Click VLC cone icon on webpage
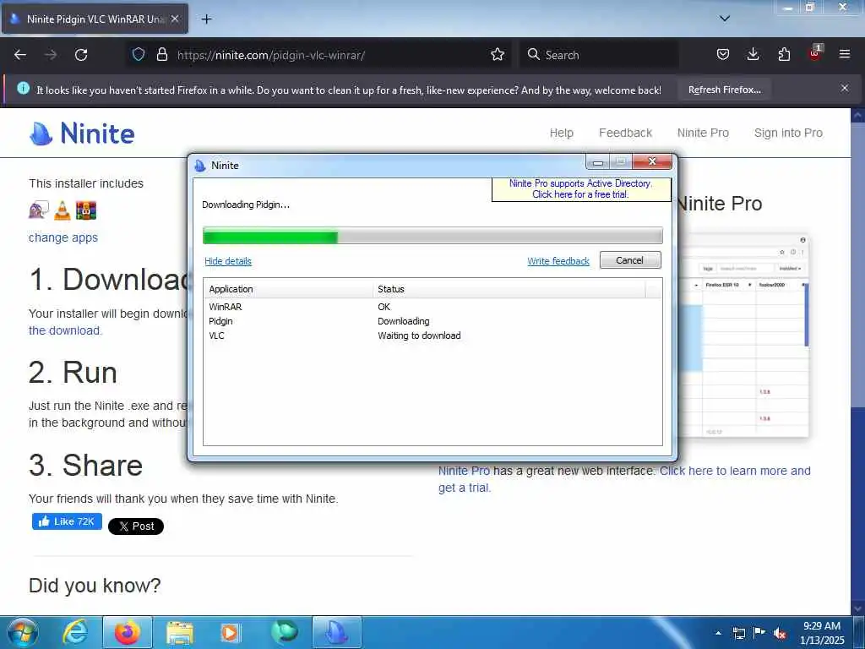Screen dimensions: 865x649 tap(63, 210)
